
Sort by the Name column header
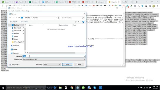point(30,25)
